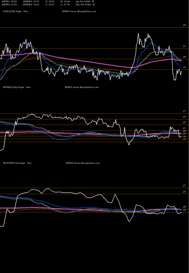Click 'BHR-D charts MunafaSutra.com' above monthly chart
The image size is (189, 273).
click(x=83, y=163)
